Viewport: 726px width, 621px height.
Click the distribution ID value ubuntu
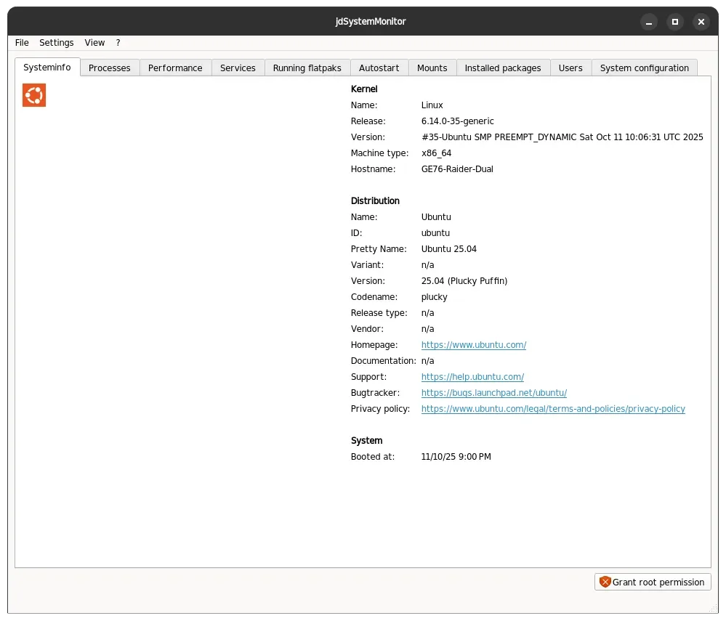click(x=435, y=232)
